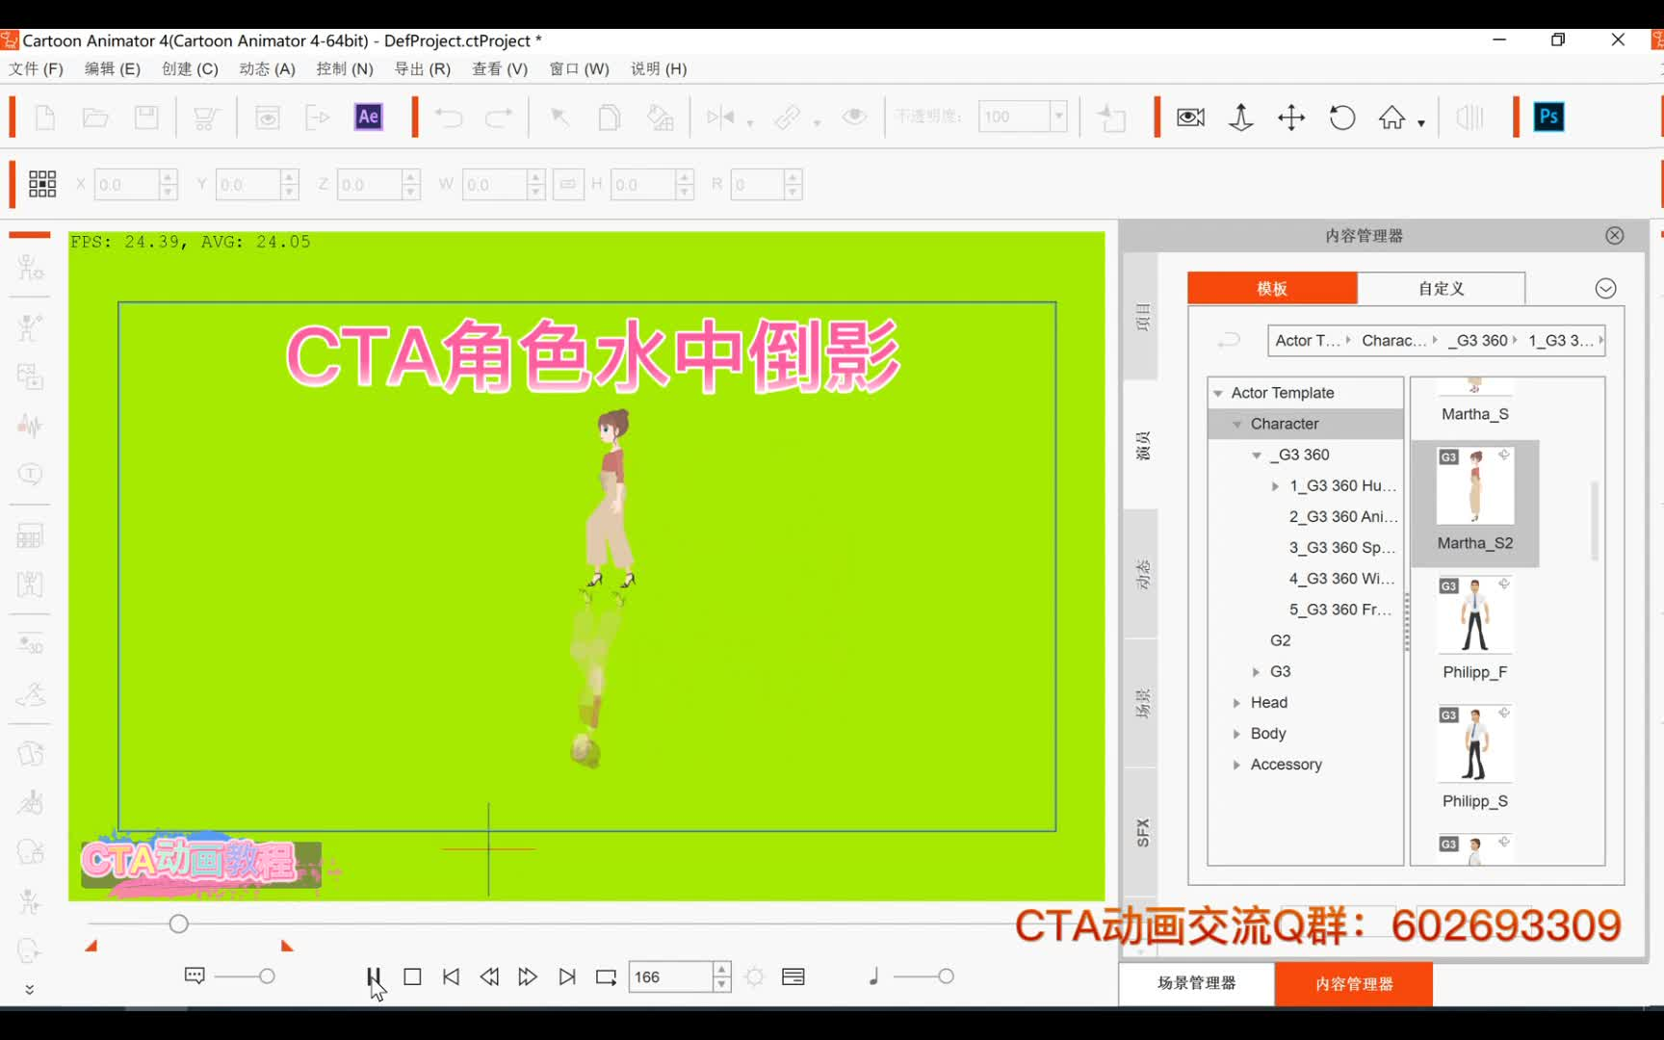
Task: Click the Accessory category in Actor Template
Action: point(1285,764)
